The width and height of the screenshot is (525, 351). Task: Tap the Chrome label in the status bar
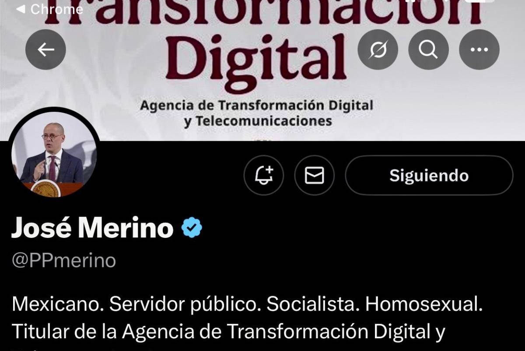pyautogui.click(x=57, y=9)
